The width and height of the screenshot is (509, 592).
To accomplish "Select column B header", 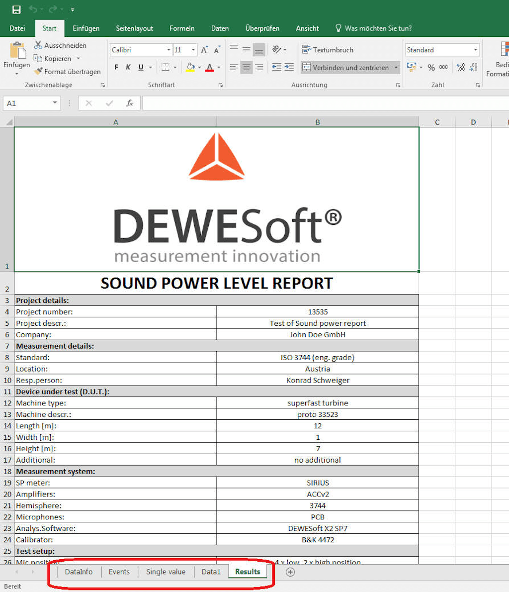I will click(318, 122).
